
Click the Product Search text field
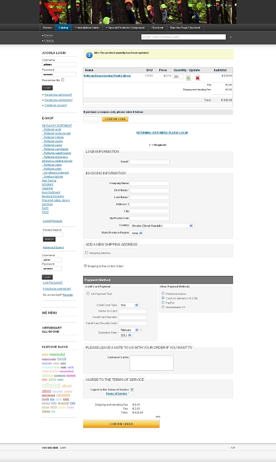53,234
